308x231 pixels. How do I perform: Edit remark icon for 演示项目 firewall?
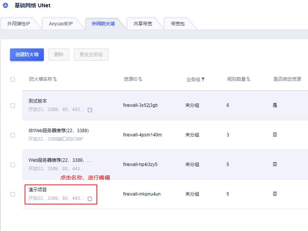coord(90,199)
